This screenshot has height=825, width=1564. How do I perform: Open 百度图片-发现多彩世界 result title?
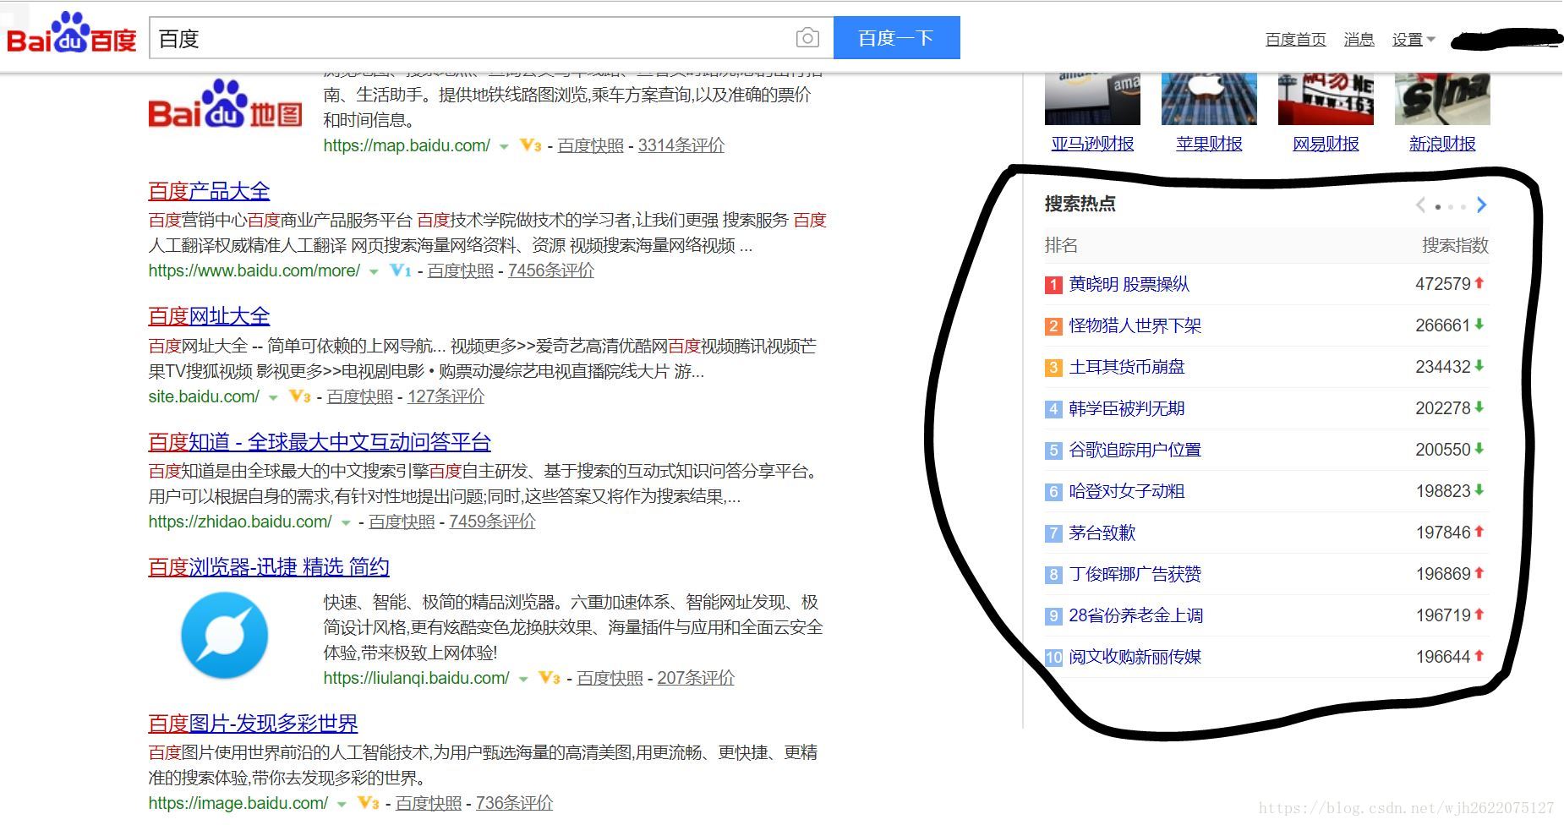253,724
